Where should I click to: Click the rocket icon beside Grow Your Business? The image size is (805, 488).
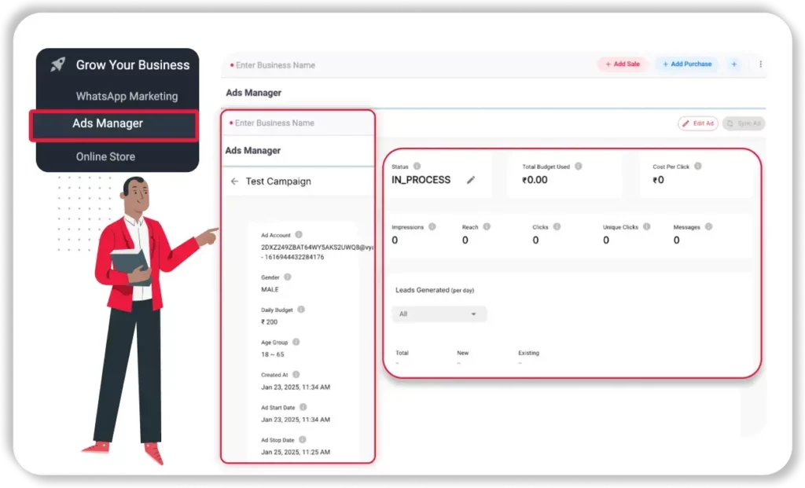(57, 65)
